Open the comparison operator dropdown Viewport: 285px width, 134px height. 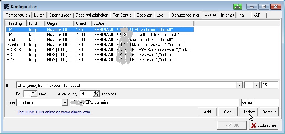256,85
